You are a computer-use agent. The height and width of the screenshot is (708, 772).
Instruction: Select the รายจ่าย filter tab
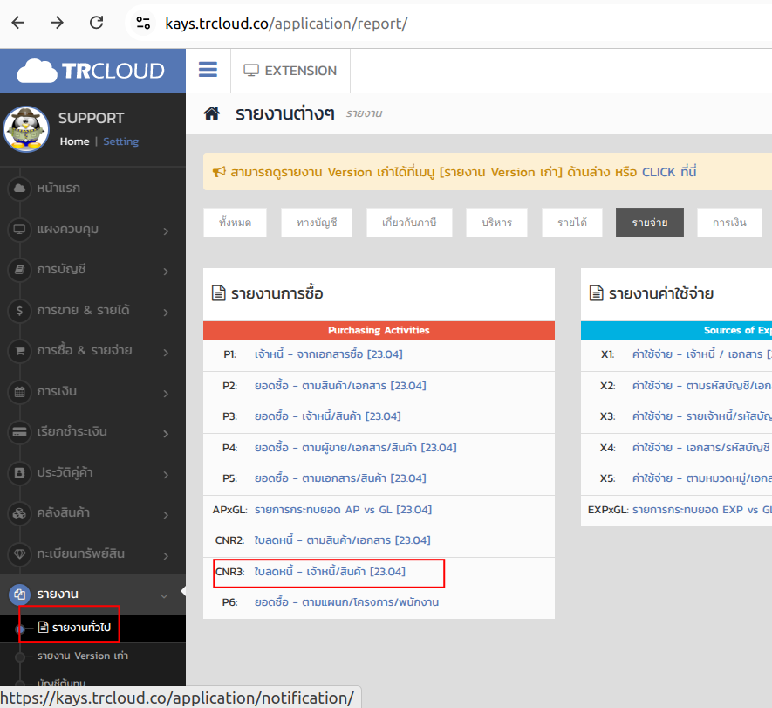point(650,223)
